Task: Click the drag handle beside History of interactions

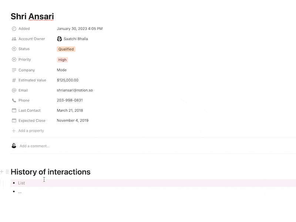Action: 7,172
